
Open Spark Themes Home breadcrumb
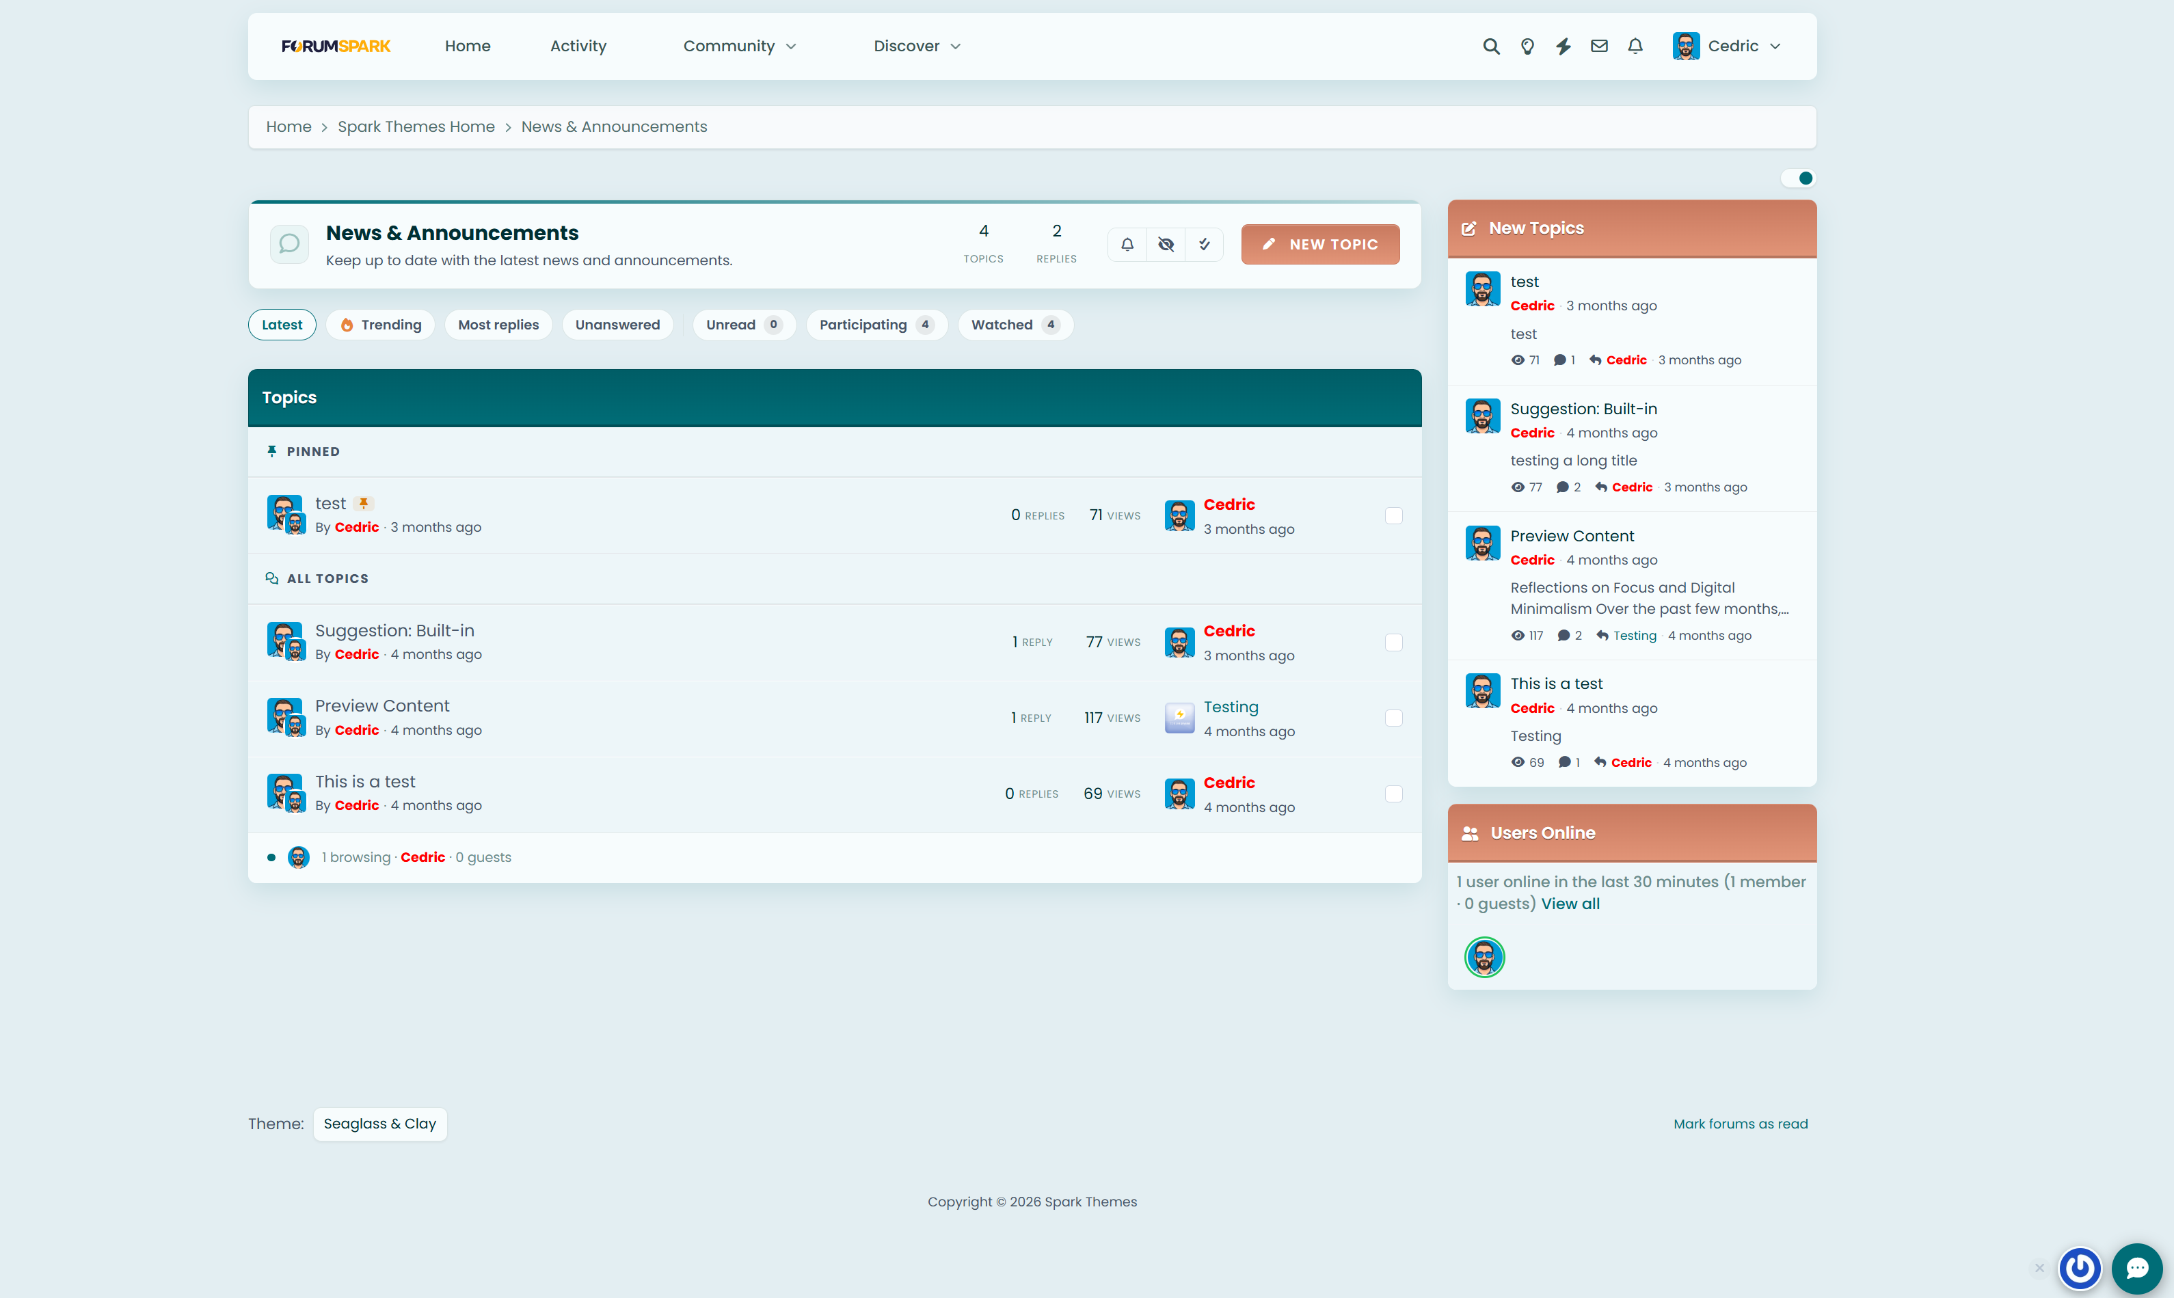tap(416, 127)
